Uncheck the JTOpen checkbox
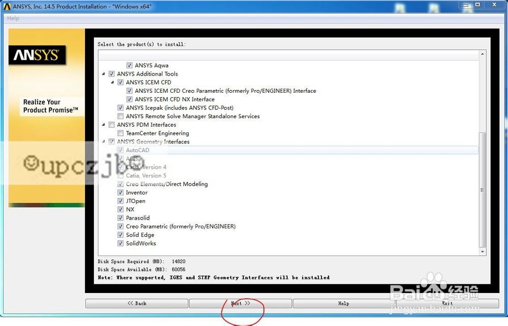The width and height of the screenshot is (508, 326). [120, 201]
